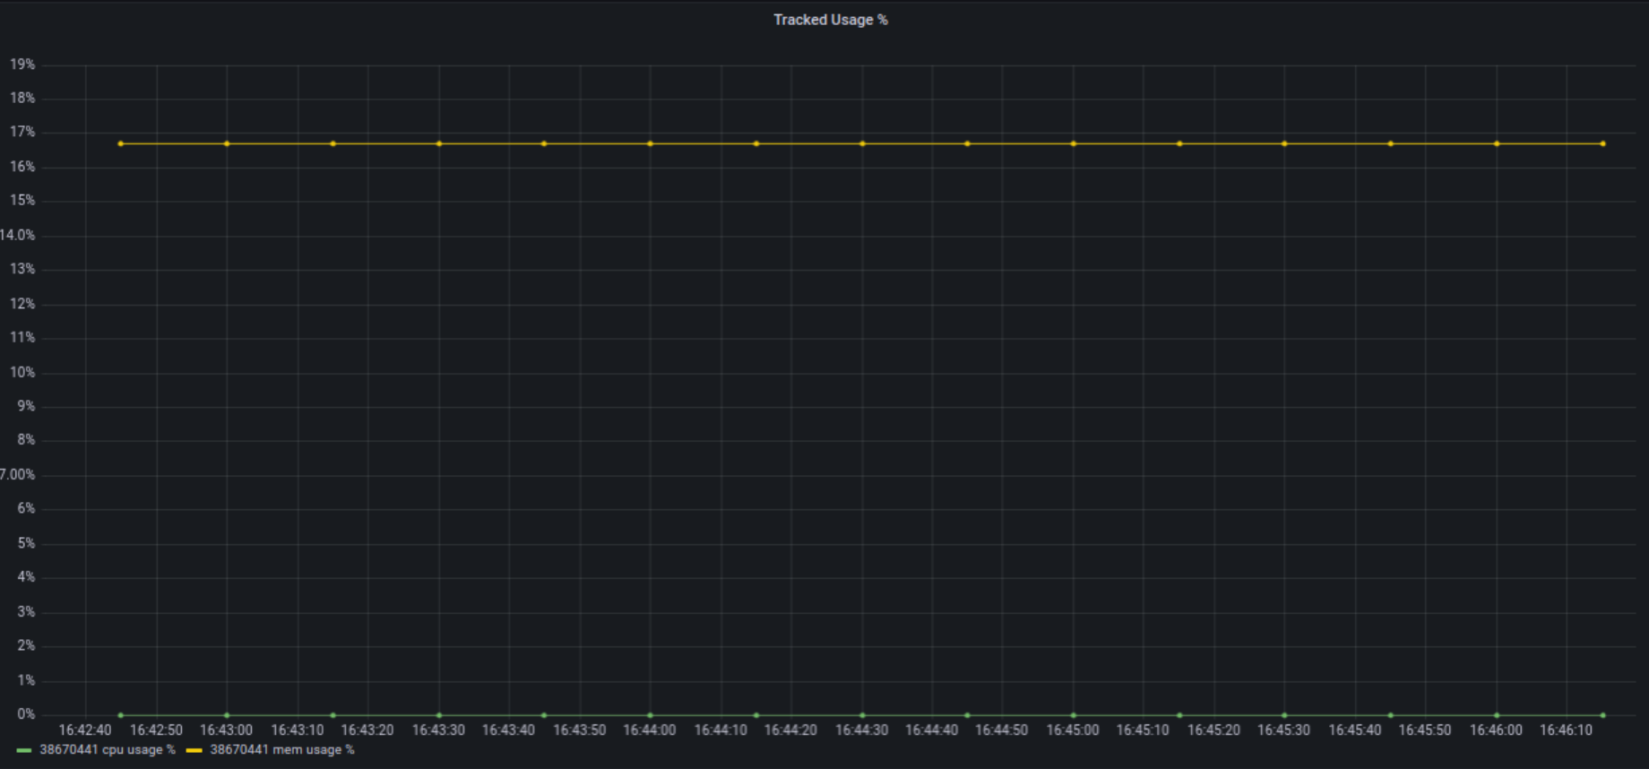1649x769 pixels.
Task: Click the 0% y-axis label
Action: click(x=26, y=714)
